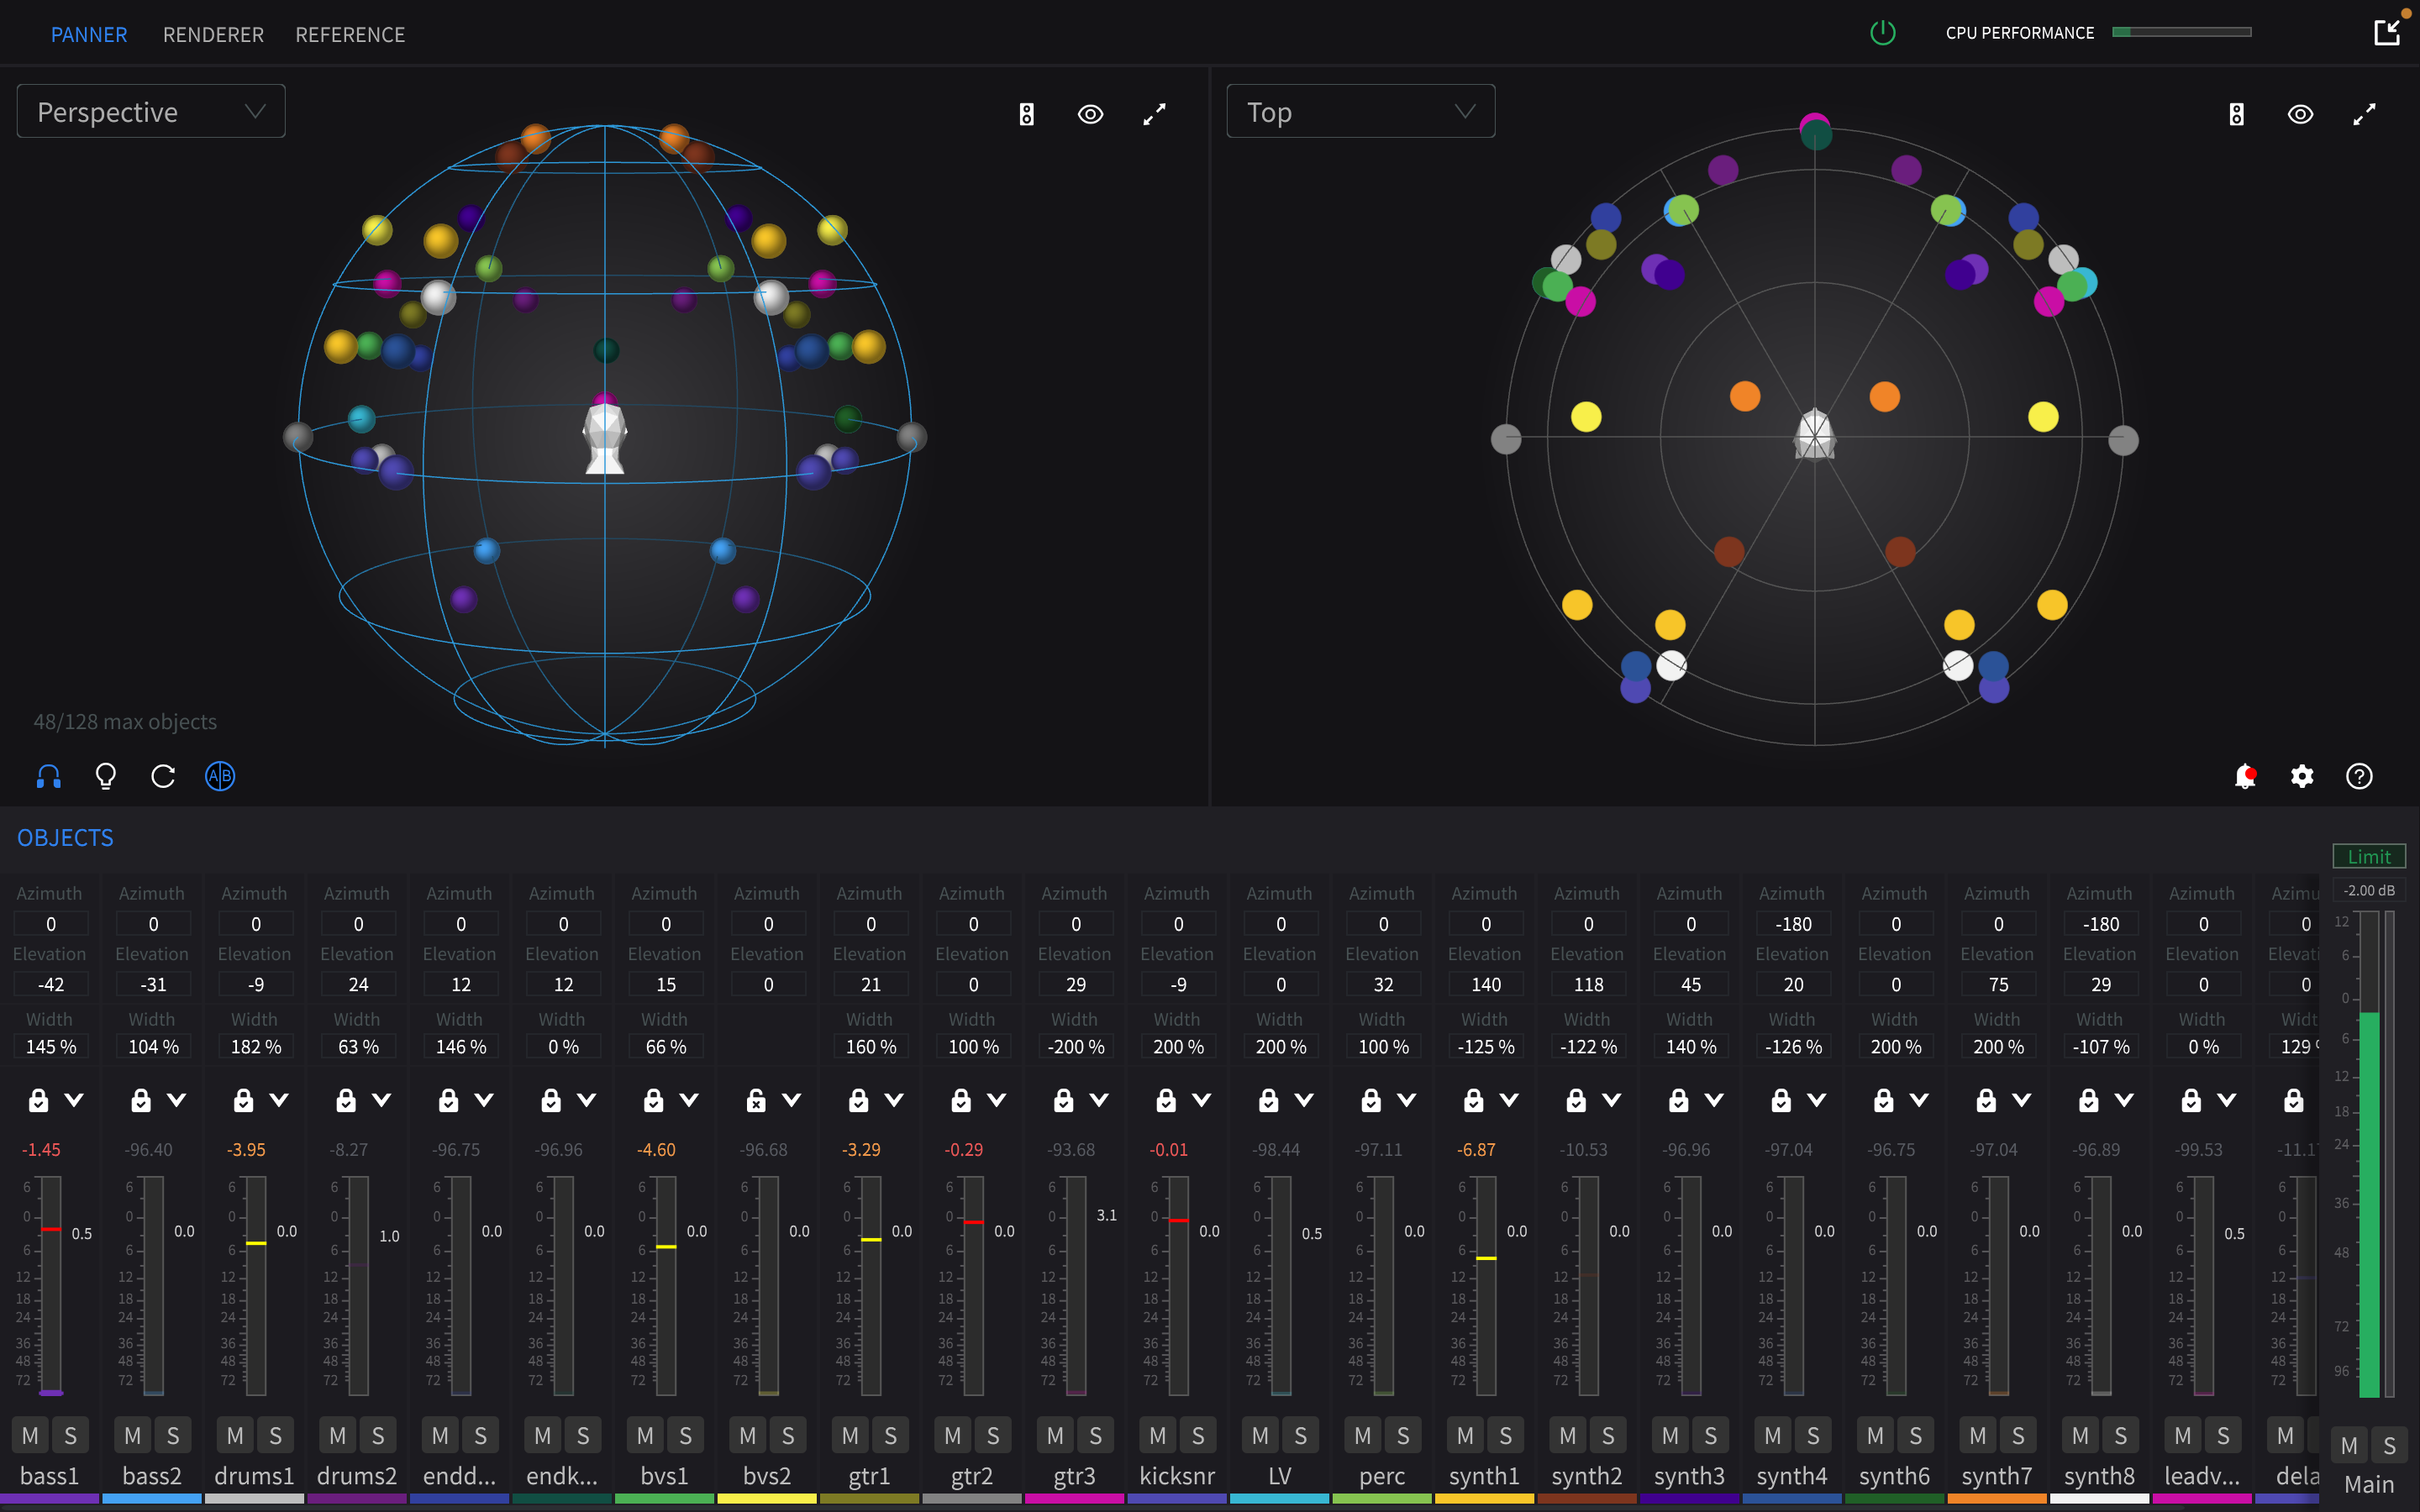Image resolution: width=2420 pixels, height=1512 pixels.
Task: Click the green Limit button
Action: [x=2368, y=856]
